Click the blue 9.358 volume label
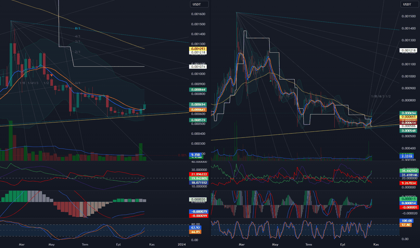 click(196, 154)
